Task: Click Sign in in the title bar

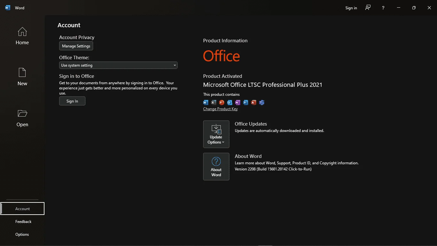Action: pos(351,8)
